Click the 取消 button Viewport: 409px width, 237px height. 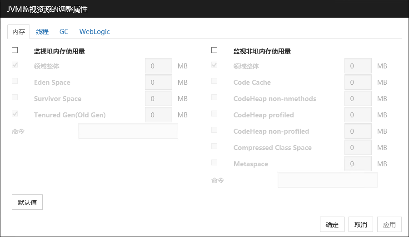pos(361,225)
